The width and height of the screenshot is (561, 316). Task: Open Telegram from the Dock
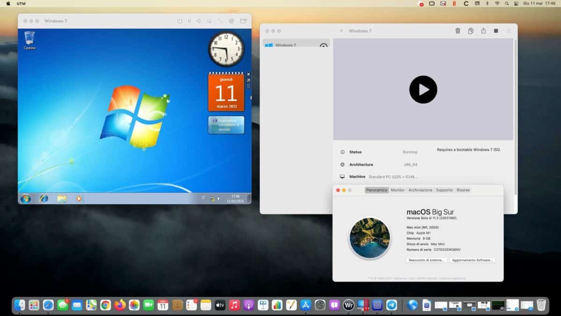pyautogui.click(x=392, y=305)
